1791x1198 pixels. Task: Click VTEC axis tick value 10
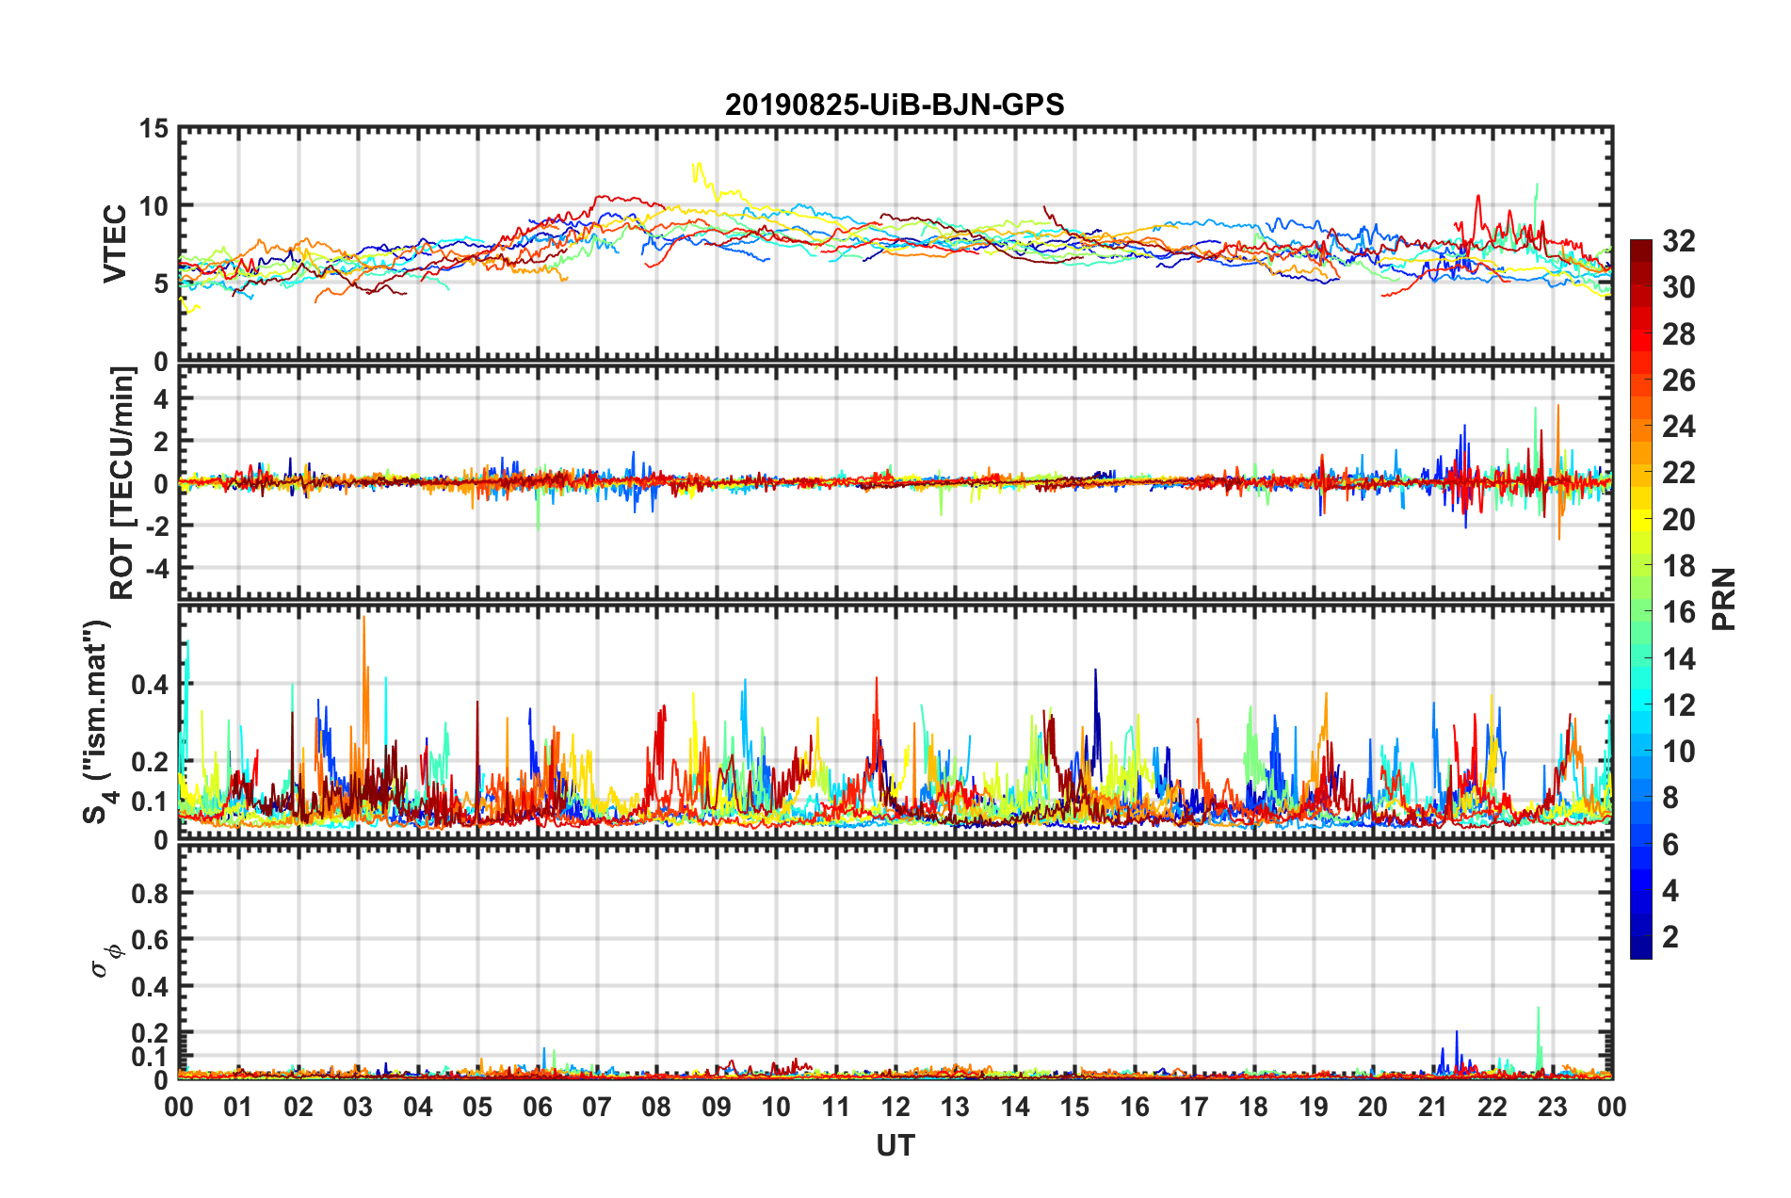[153, 206]
